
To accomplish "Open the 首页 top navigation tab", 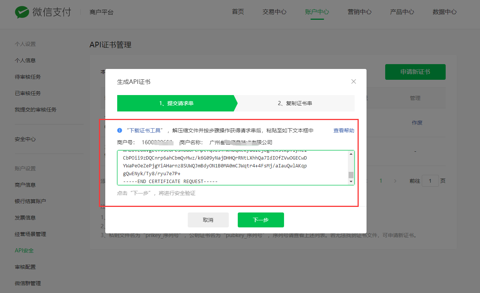I will tap(238, 12).
